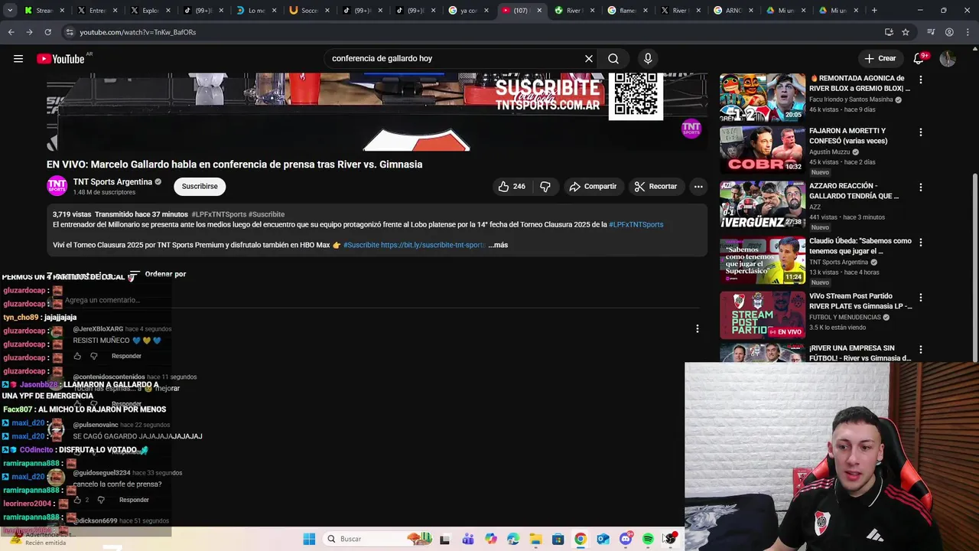
Task: Expand description with ...más
Action: point(498,245)
